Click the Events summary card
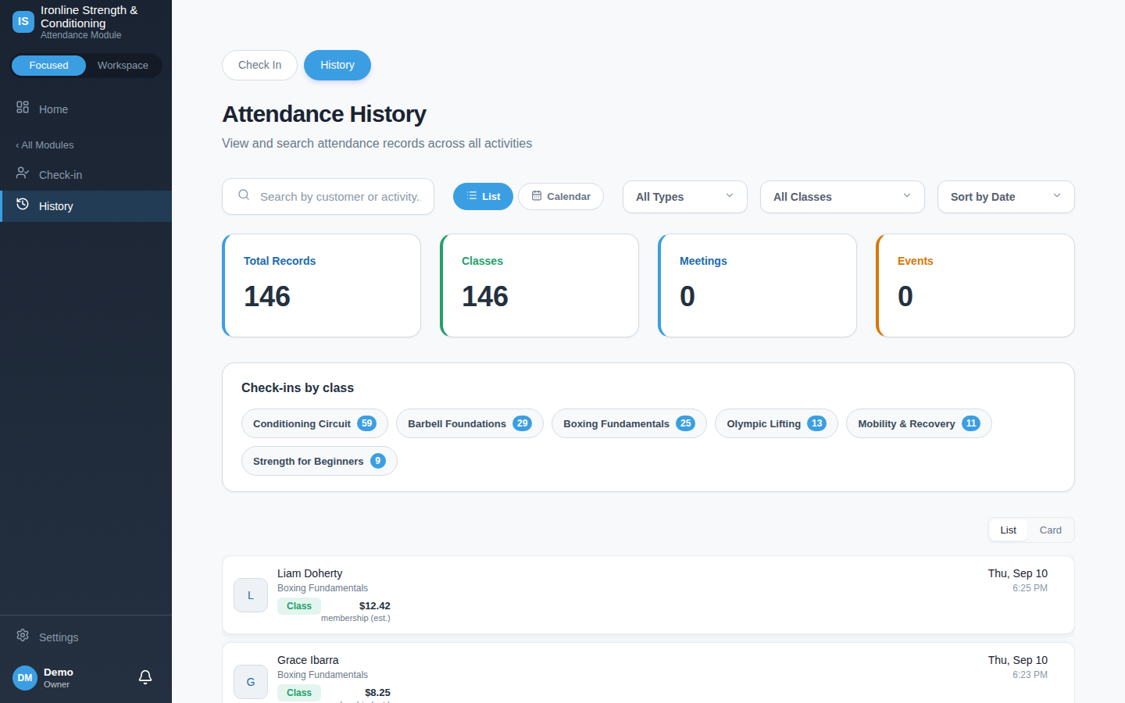This screenshot has width=1125, height=703. point(975,286)
